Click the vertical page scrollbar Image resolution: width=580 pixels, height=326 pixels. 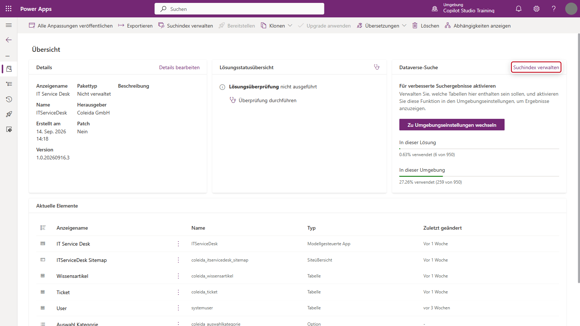578,158
